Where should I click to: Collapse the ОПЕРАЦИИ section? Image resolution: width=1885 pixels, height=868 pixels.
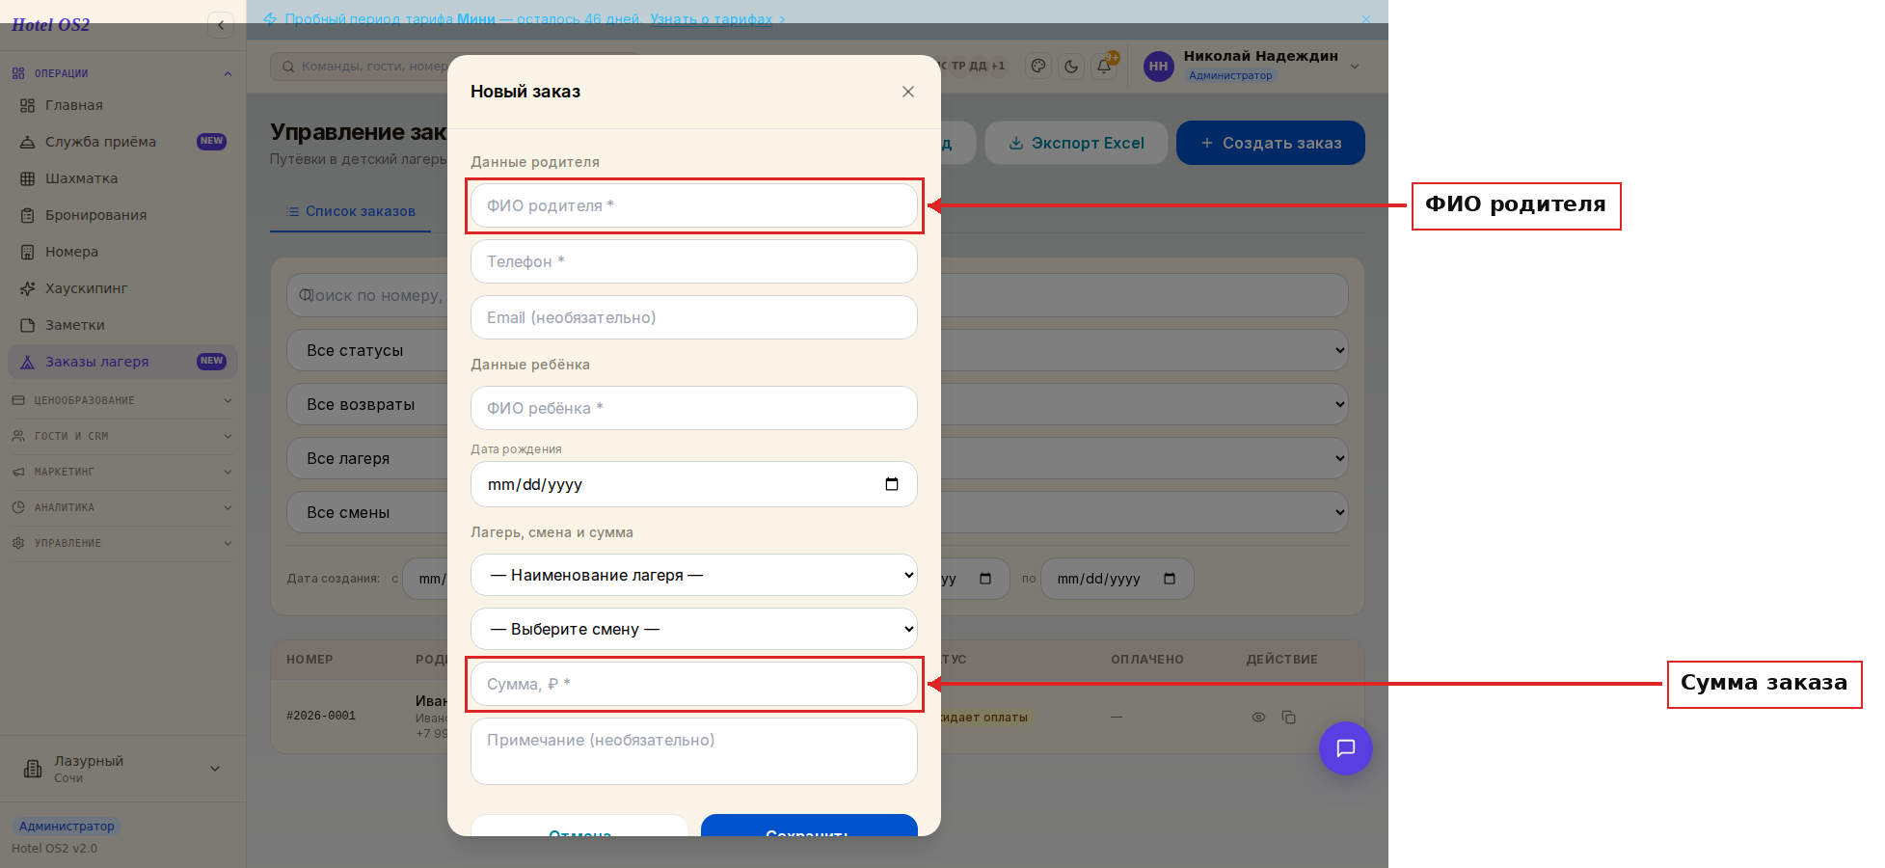coord(122,73)
